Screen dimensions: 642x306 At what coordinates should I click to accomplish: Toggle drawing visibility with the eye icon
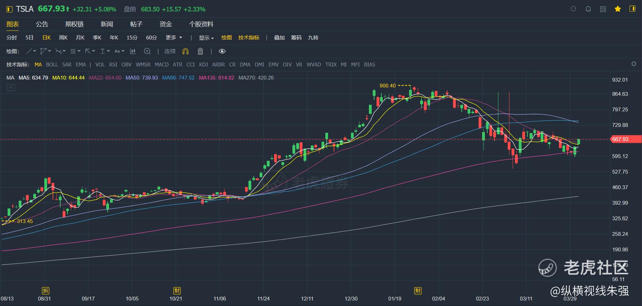(x=222, y=51)
